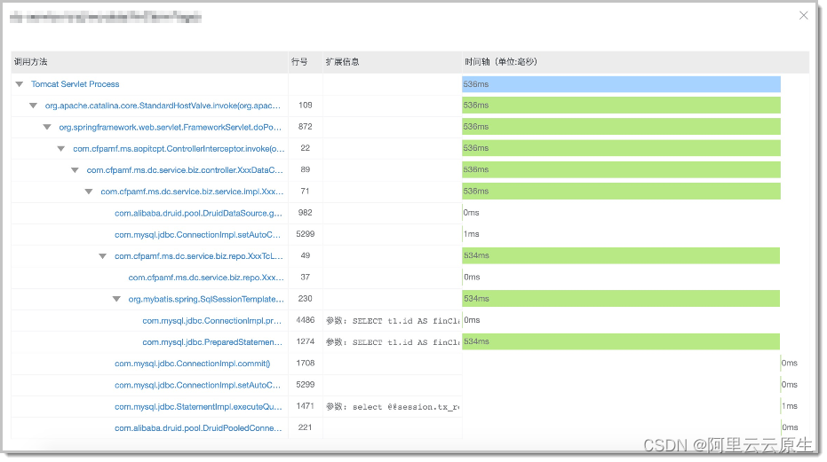This screenshot has height=462, width=827.
Task: Open biz.controller.XxxDataC... method link
Action: [185, 170]
